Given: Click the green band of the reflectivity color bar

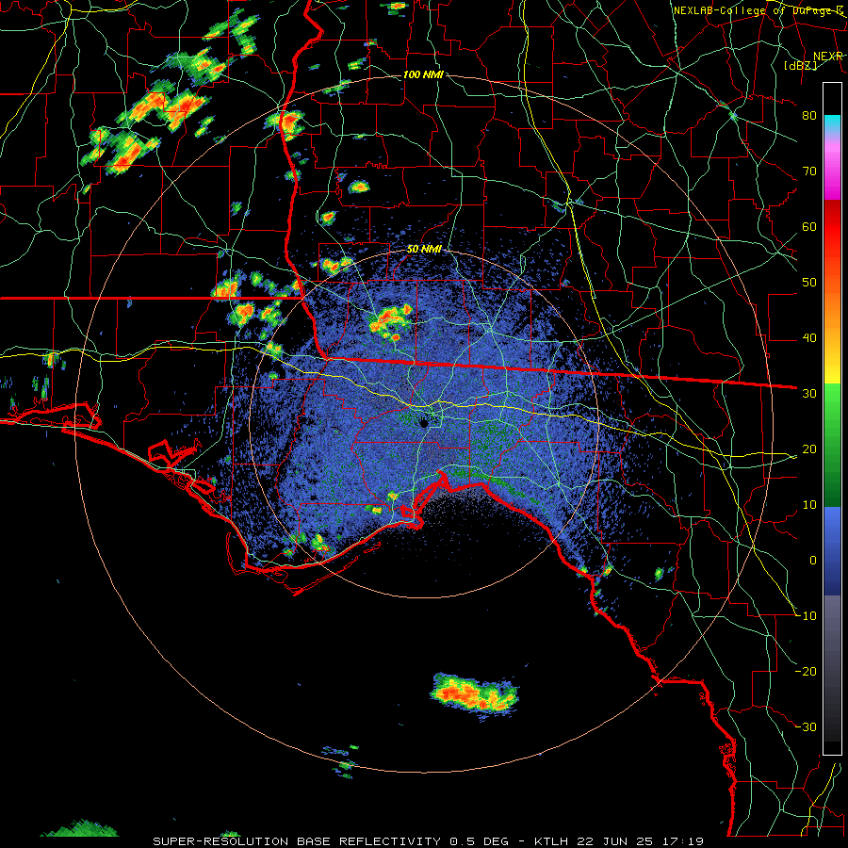Looking at the screenshot, I should pyautogui.click(x=832, y=445).
